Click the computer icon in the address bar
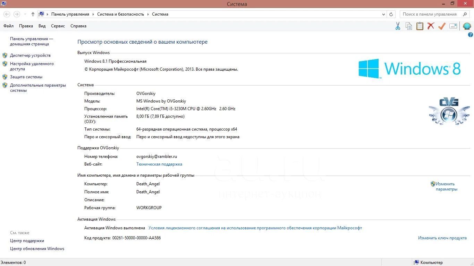The image size is (474, 266). [x=41, y=14]
